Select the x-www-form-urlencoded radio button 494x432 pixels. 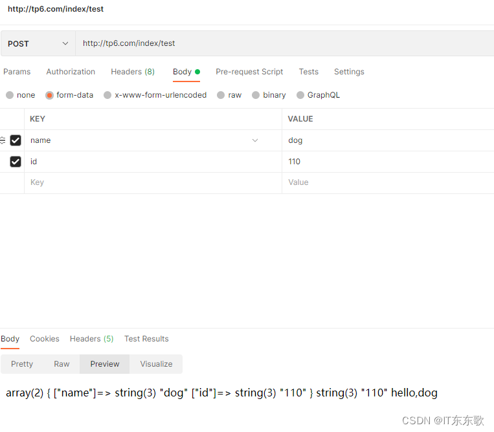[x=107, y=95]
